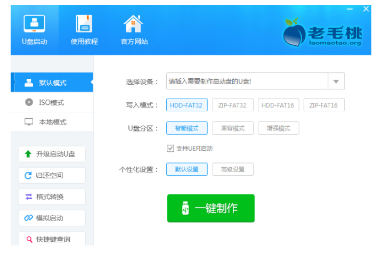Viewport: 390px width, 254px height.
Task: Click the magnifier icon for 快捷键查询
Action: click(x=29, y=239)
